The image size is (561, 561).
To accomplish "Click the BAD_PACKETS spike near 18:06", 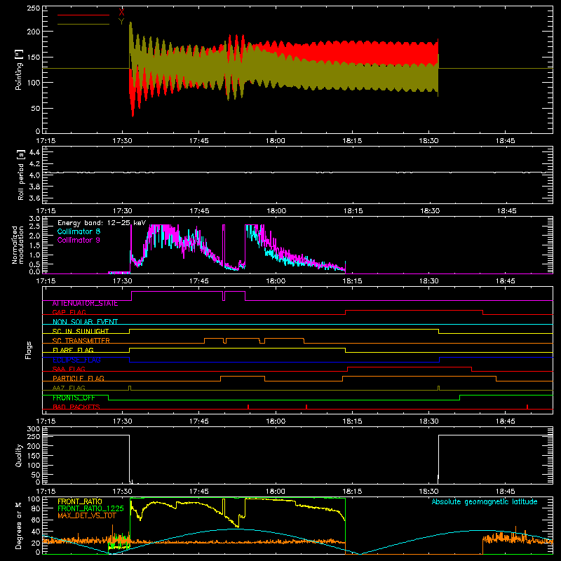I will (306, 407).
